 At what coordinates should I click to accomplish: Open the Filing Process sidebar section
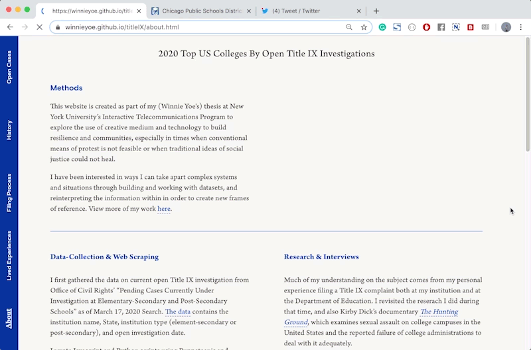[x=9, y=193]
